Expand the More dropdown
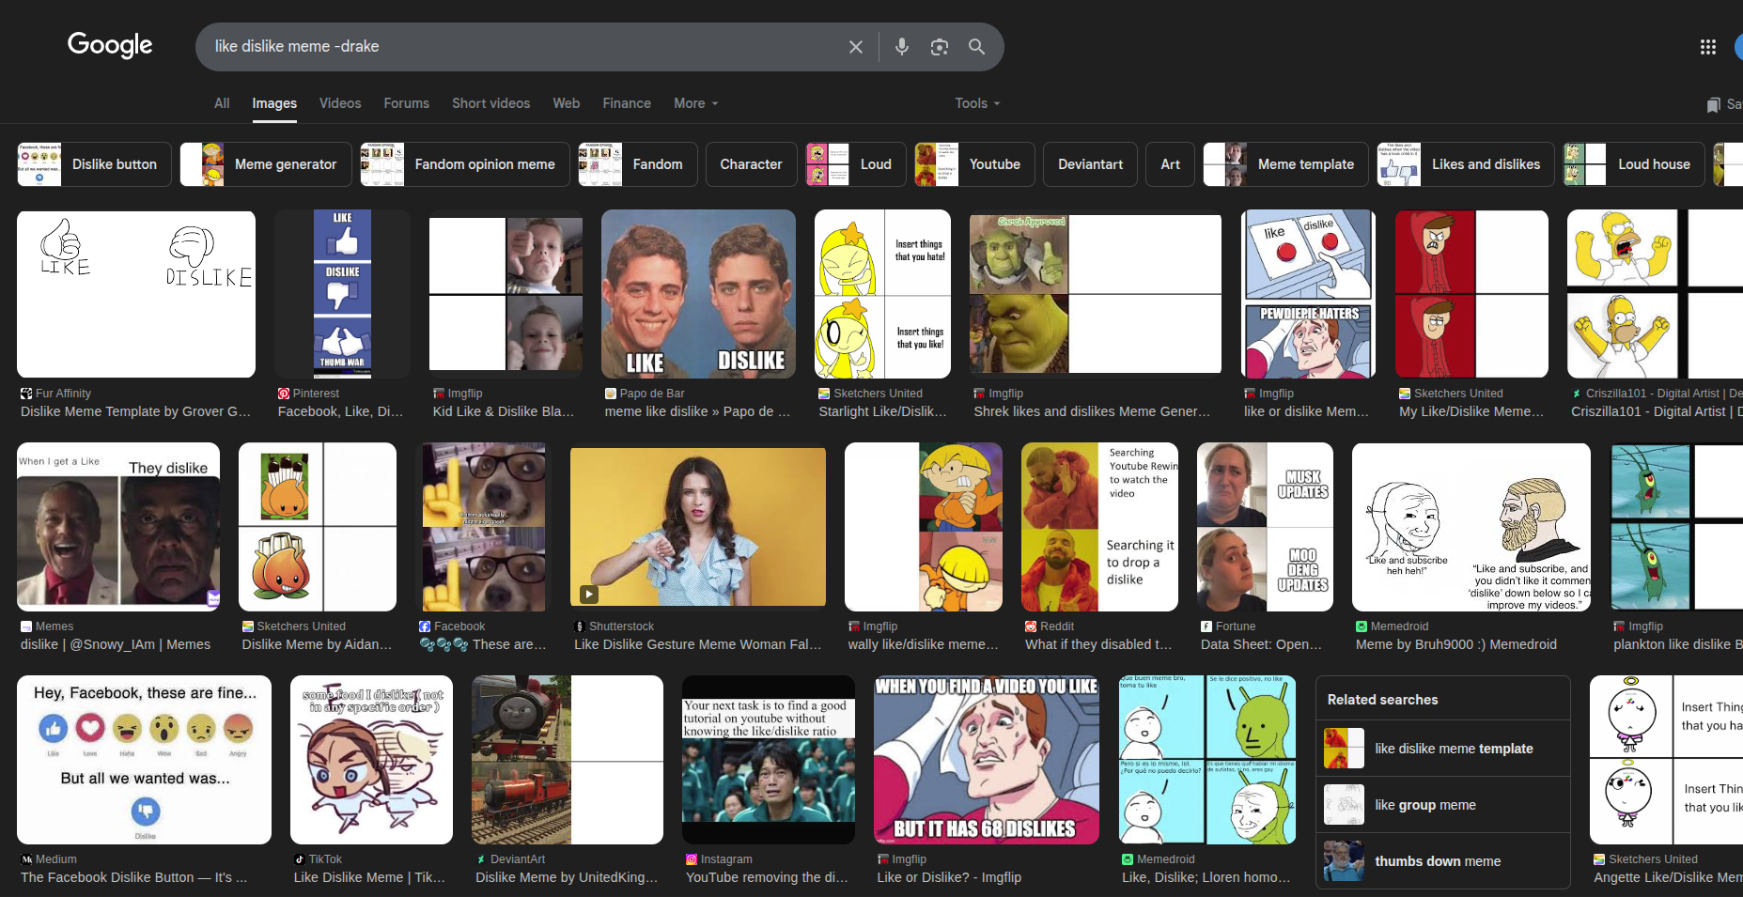 [x=695, y=103]
